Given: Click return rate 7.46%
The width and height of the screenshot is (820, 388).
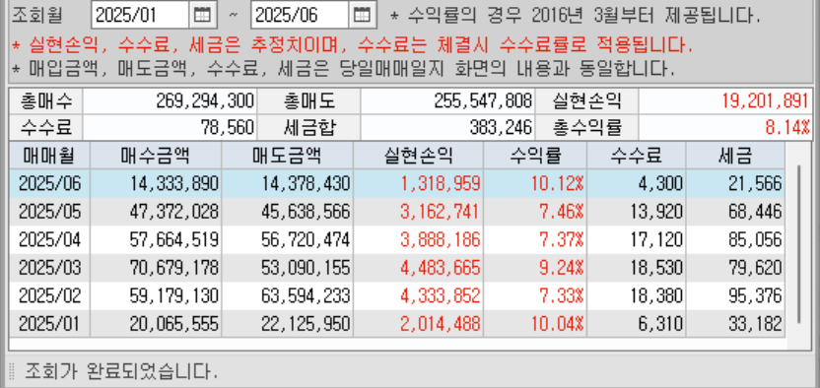Looking at the screenshot, I should point(562,212).
